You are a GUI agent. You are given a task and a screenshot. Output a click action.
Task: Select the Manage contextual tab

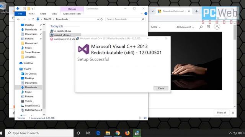pos(72,9)
